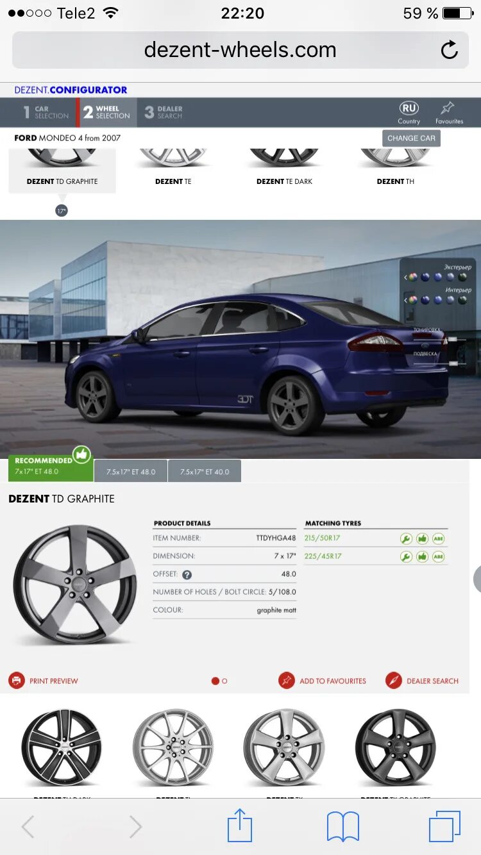Click the ABE icon for 225/45R17
Screen dimensions: 481x855
point(438,556)
